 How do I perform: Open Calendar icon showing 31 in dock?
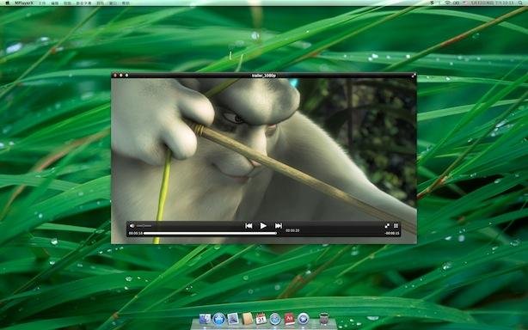click(261, 319)
